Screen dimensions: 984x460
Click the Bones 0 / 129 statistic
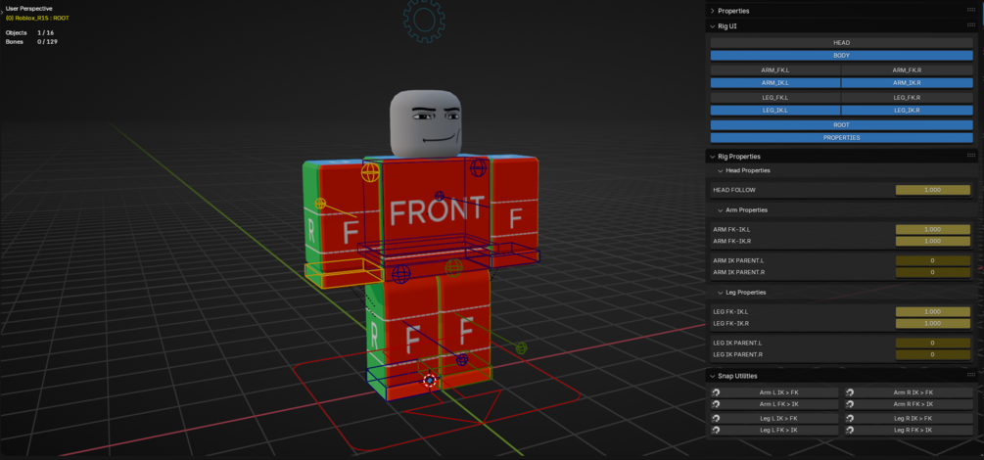[31, 42]
